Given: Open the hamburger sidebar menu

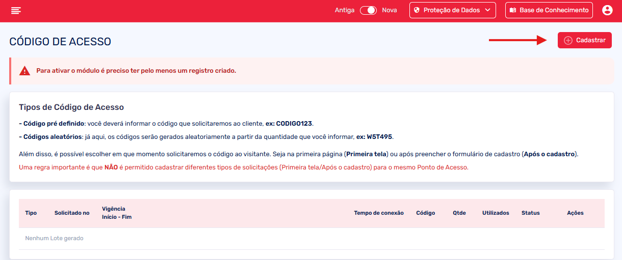Looking at the screenshot, I should pos(16,10).
